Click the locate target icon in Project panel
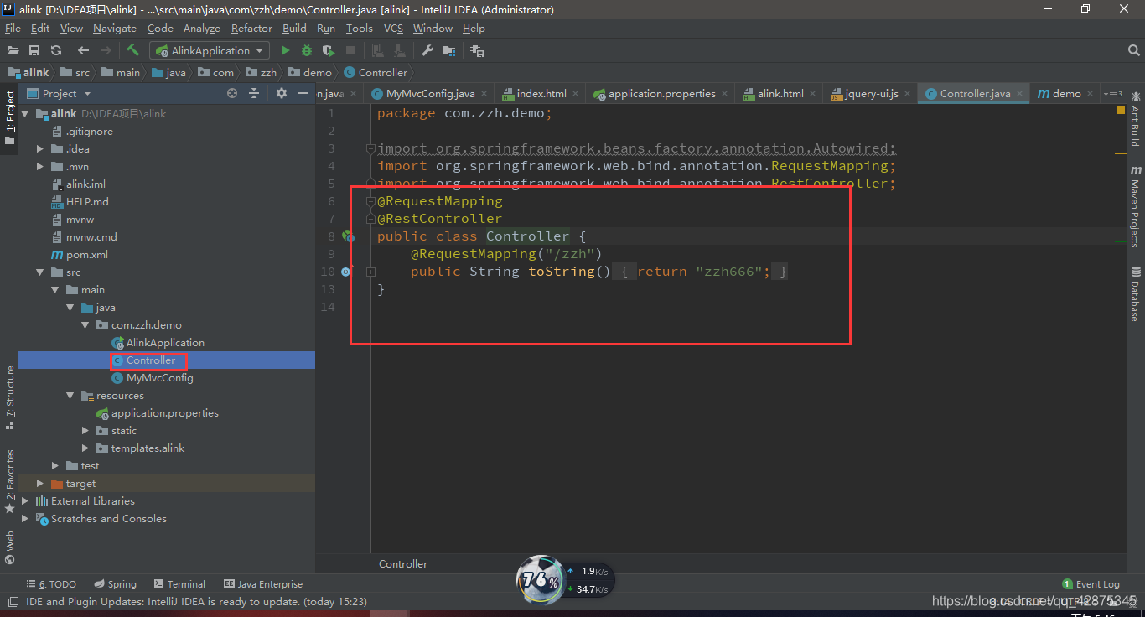This screenshot has height=617, width=1145. click(x=232, y=93)
